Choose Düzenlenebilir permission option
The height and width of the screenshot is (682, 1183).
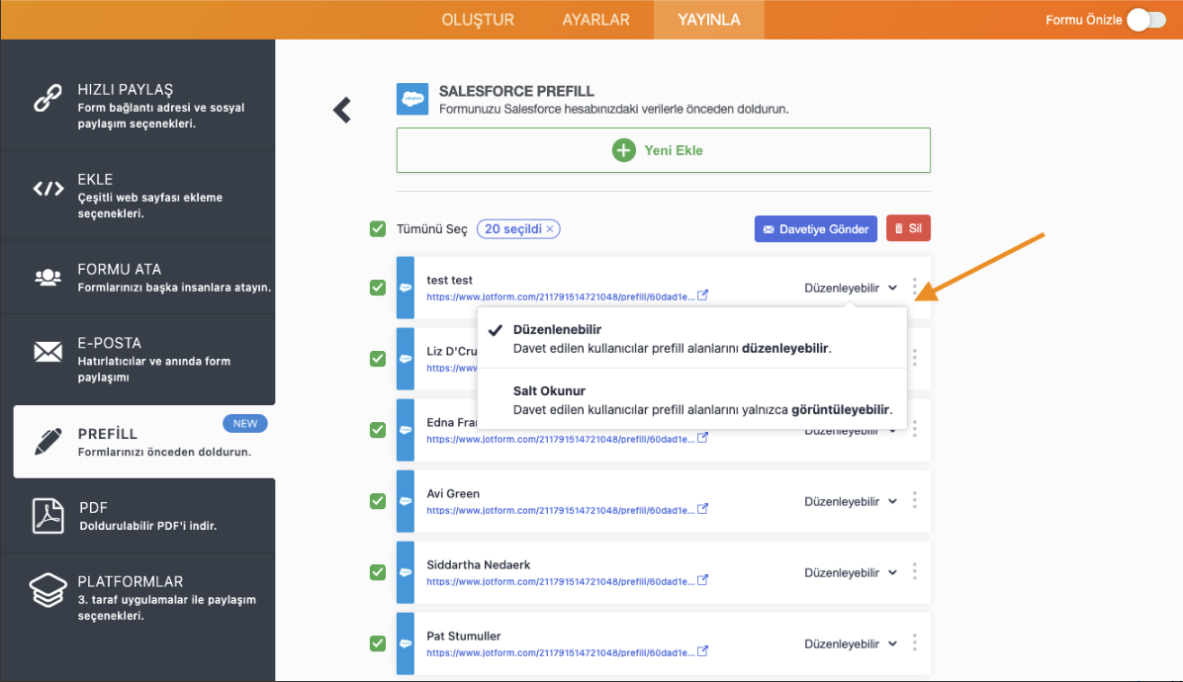(x=691, y=338)
